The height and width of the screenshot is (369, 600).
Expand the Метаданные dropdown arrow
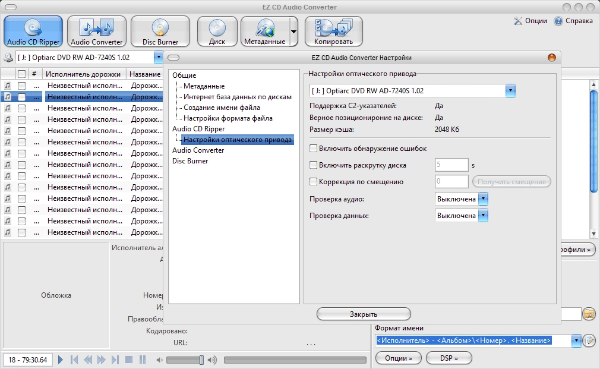coord(293,31)
